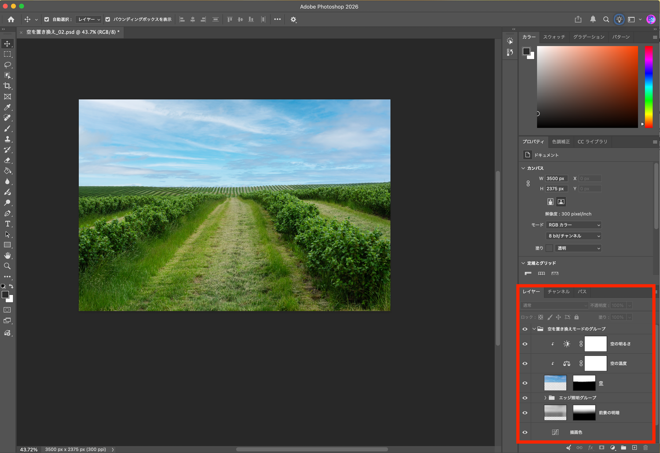Switch to the チャンネル tab
660x453 pixels.
tap(559, 291)
